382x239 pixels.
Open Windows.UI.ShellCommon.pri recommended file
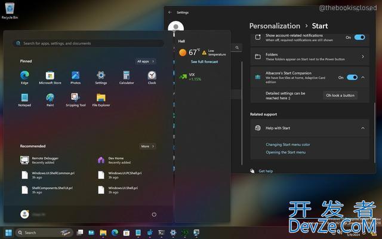tap(48, 175)
